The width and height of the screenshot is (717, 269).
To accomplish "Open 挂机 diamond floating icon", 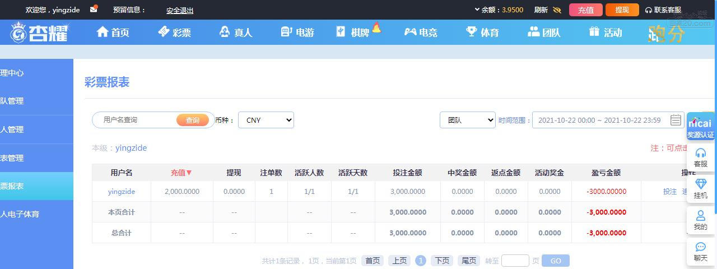I will (x=701, y=189).
